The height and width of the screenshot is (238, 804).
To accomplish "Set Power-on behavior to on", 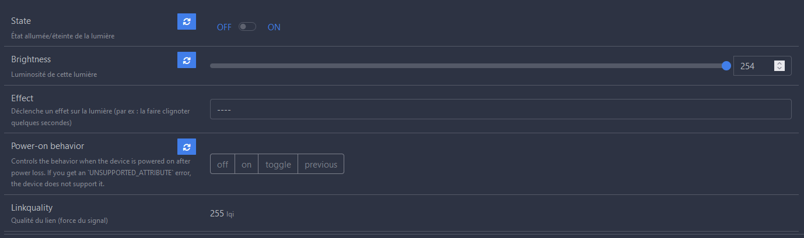I will coord(247,164).
